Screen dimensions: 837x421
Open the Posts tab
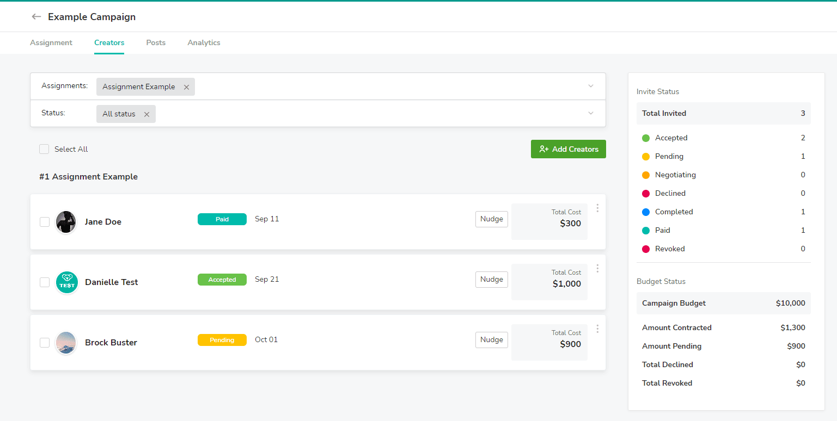click(156, 42)
